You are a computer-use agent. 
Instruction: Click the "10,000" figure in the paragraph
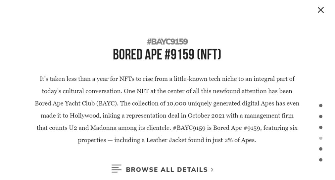tap(176, 104)
